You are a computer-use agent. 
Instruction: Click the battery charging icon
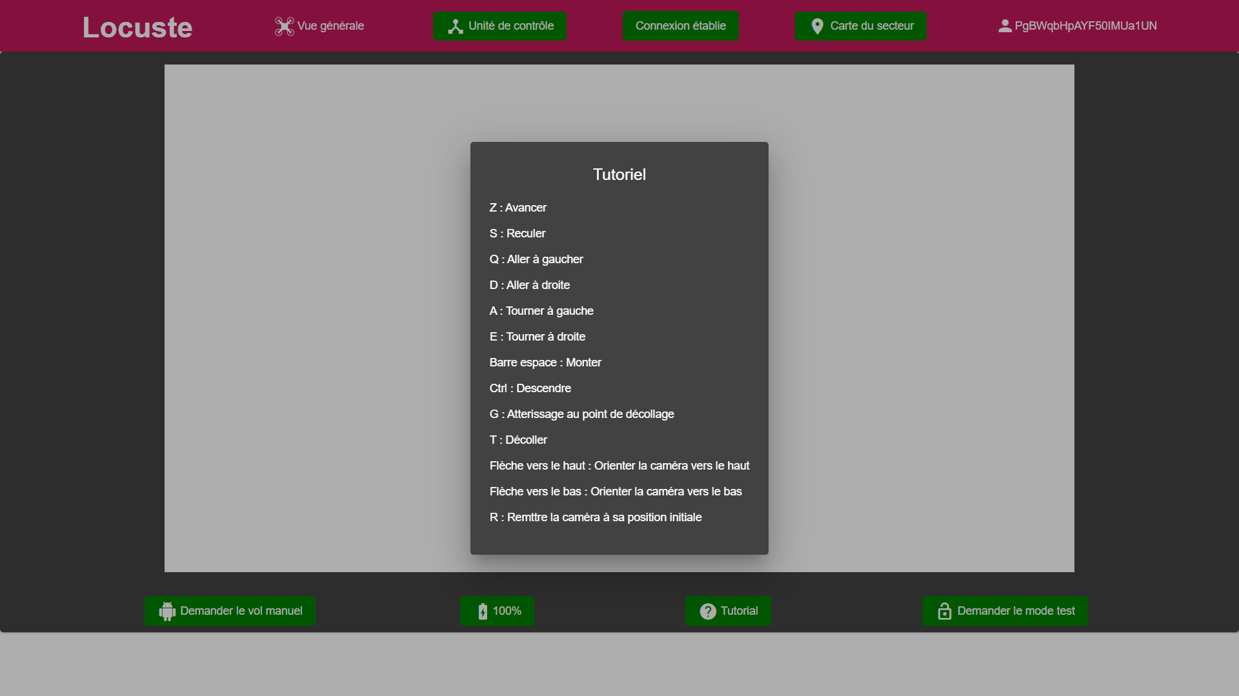pos(483,611)
